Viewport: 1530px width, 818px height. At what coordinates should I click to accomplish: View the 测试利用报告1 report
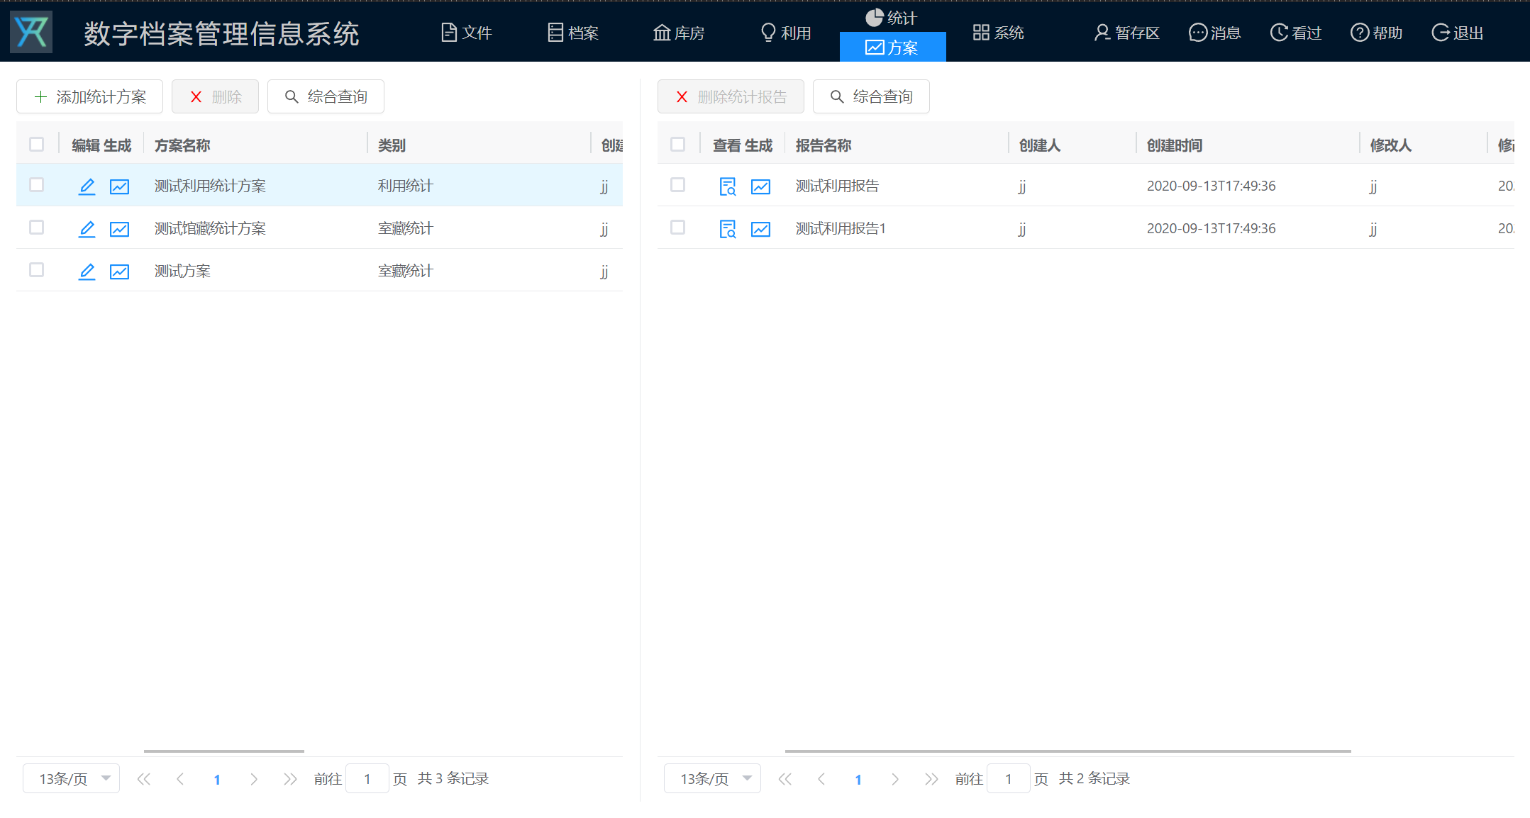tap(728, 229)
